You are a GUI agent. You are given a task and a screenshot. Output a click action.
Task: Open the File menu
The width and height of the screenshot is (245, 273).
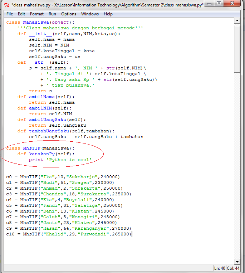(10, 14)
